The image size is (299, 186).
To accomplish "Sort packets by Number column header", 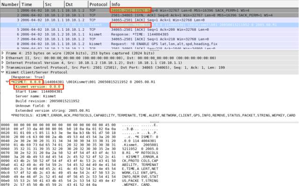I will (10, 4).
